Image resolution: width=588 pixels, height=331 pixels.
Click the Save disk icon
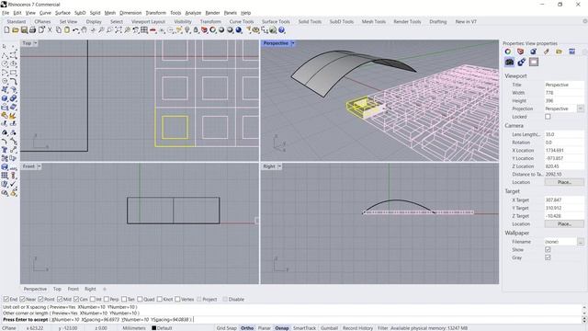tap(24, 30)
